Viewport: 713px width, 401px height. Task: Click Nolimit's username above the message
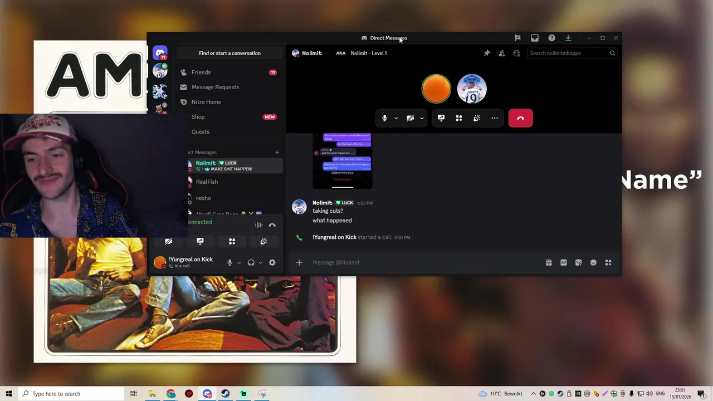pos(323,203)
